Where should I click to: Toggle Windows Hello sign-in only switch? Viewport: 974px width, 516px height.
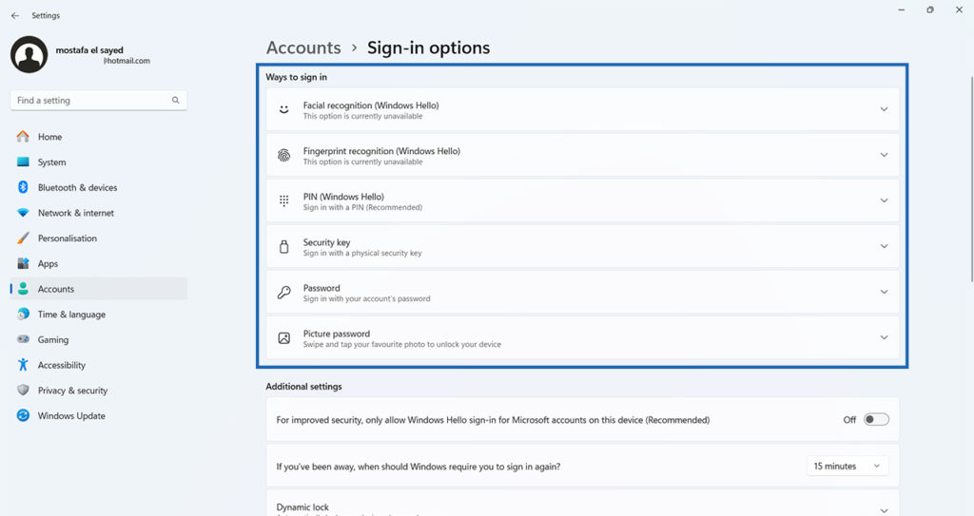point(876,420)
